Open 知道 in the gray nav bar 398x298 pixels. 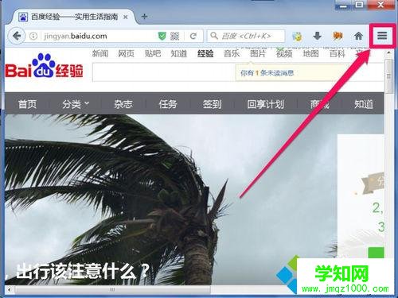[x=364, y=104]
